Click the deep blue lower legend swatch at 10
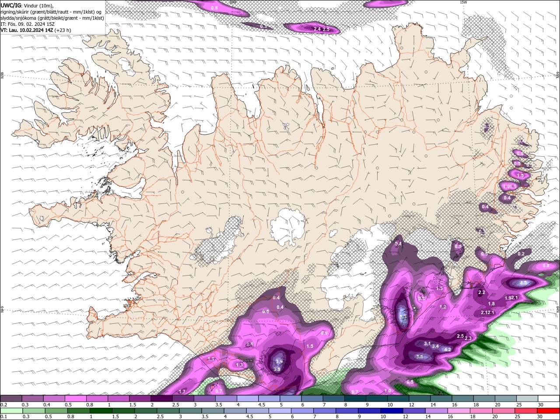Viewport: 560px width, 420px height. [392, 411]
